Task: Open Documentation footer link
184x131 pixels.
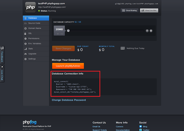Action: point(123,130)
